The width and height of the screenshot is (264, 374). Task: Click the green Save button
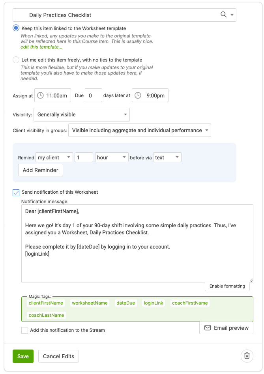(23, 356)
